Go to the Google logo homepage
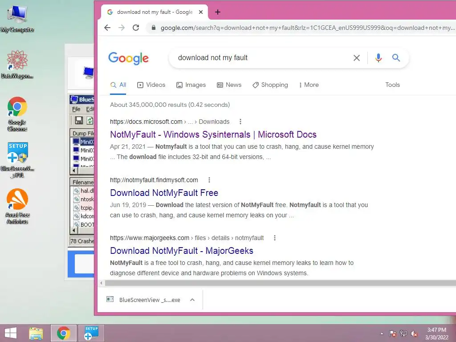Screen dimensions: 456x342 [x=128, y=58]
